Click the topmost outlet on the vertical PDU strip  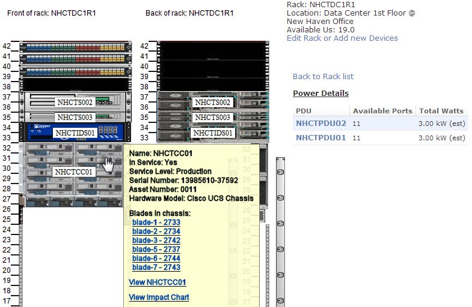click(x=280, y=172)
